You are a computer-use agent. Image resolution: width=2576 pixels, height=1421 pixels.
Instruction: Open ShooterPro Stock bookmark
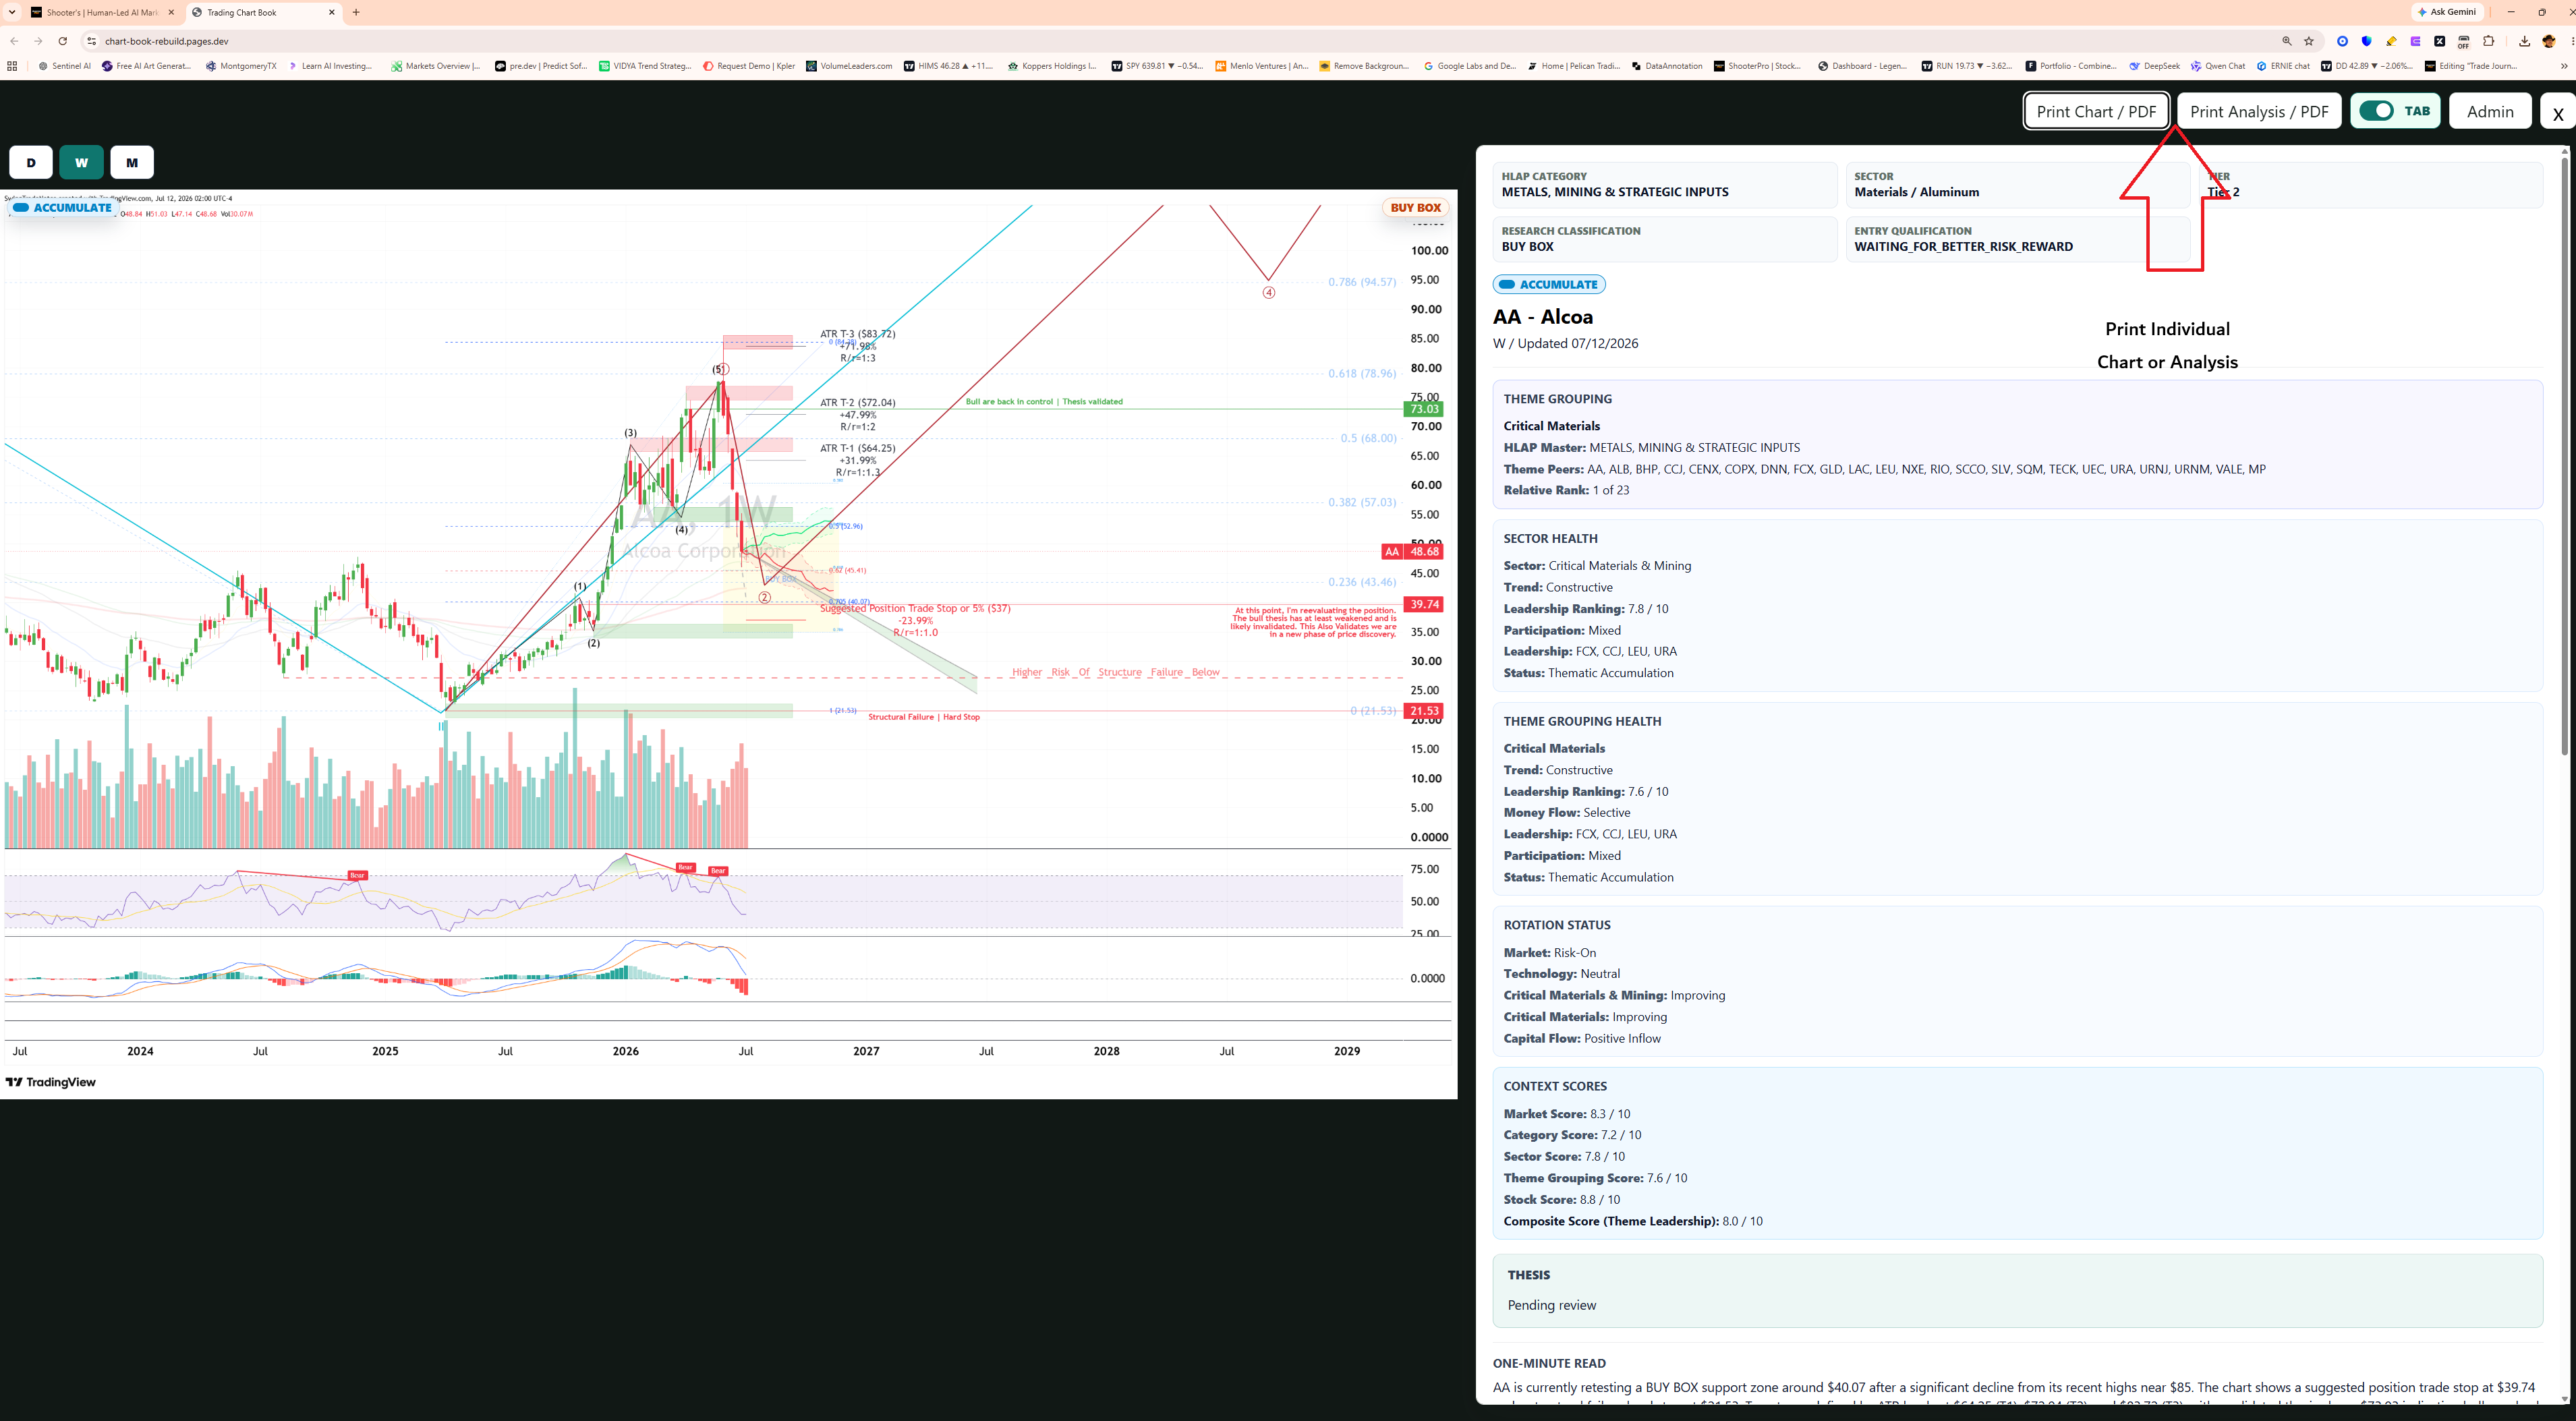(1758, 66)
